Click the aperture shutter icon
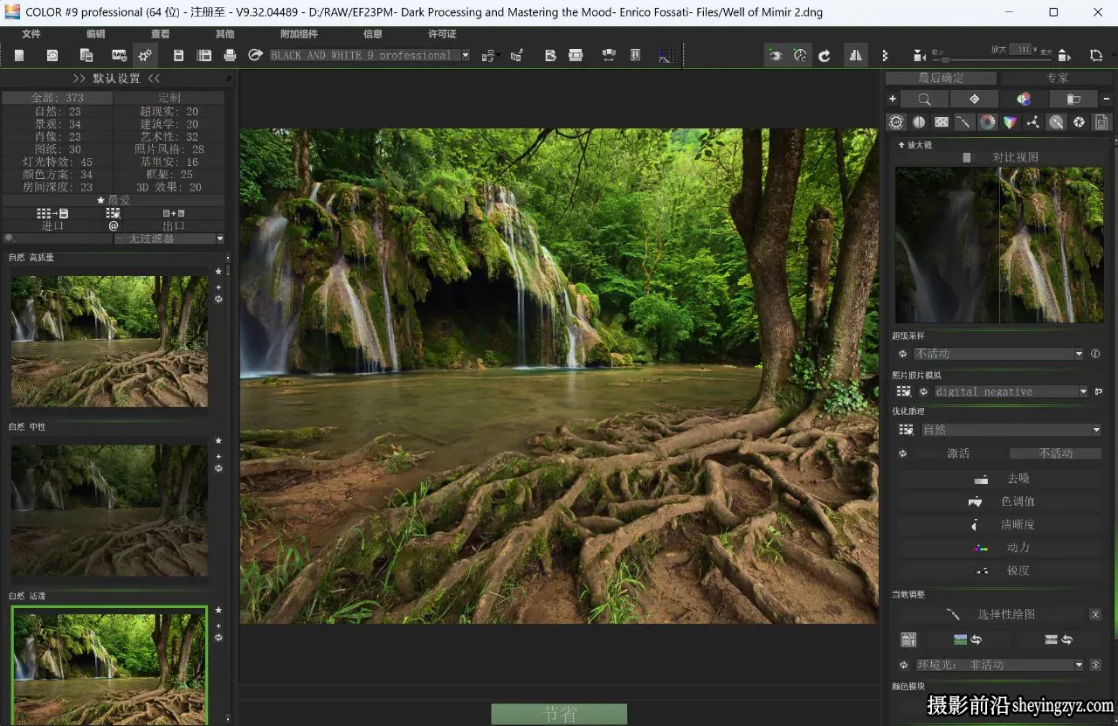The image size is (1118, 726). click(x=1079, y=122)
